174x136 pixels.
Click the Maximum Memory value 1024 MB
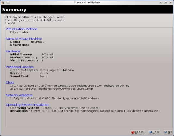[48, 57]
